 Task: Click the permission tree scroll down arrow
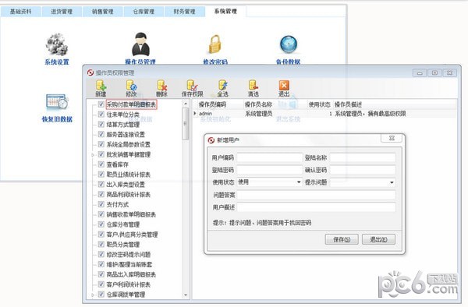click(186, 295)
